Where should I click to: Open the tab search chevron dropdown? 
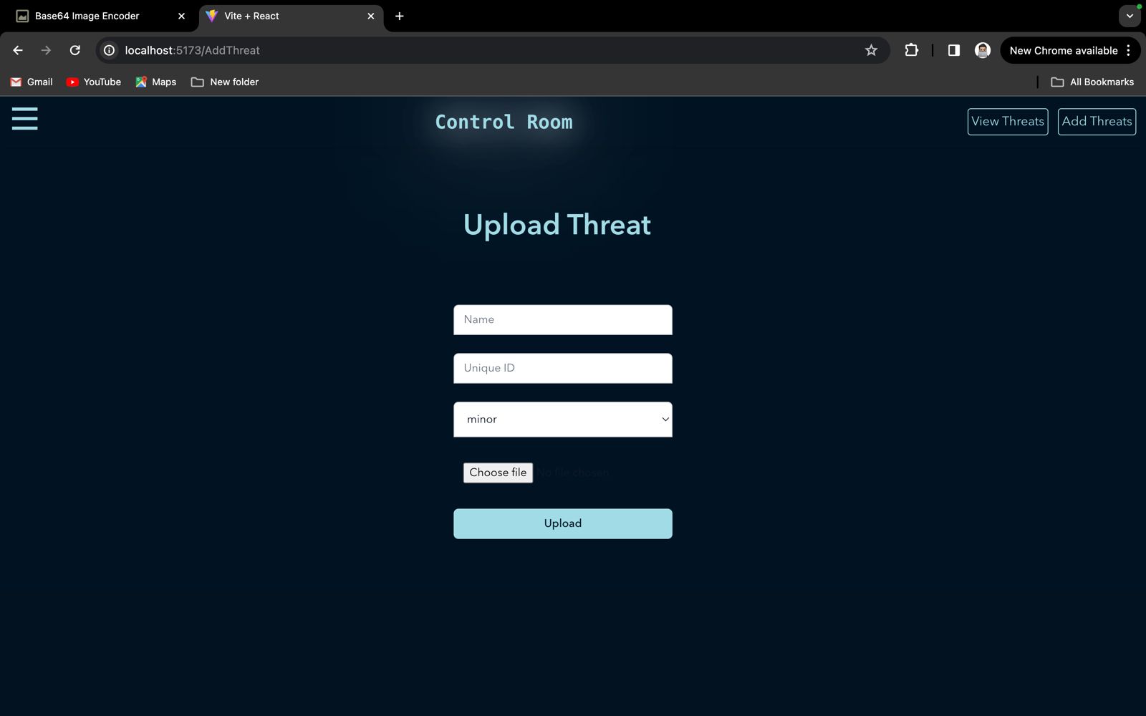(1130, 16)
